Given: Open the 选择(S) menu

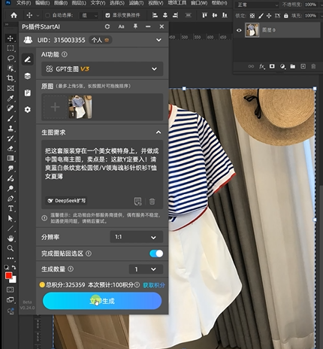Looking at the screenshot, I should click(117, 3).
